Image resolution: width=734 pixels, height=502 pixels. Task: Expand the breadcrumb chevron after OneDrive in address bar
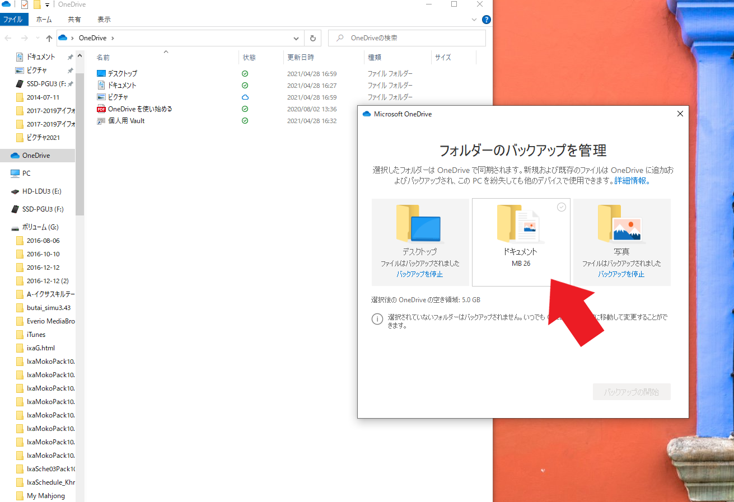[113, 38]
